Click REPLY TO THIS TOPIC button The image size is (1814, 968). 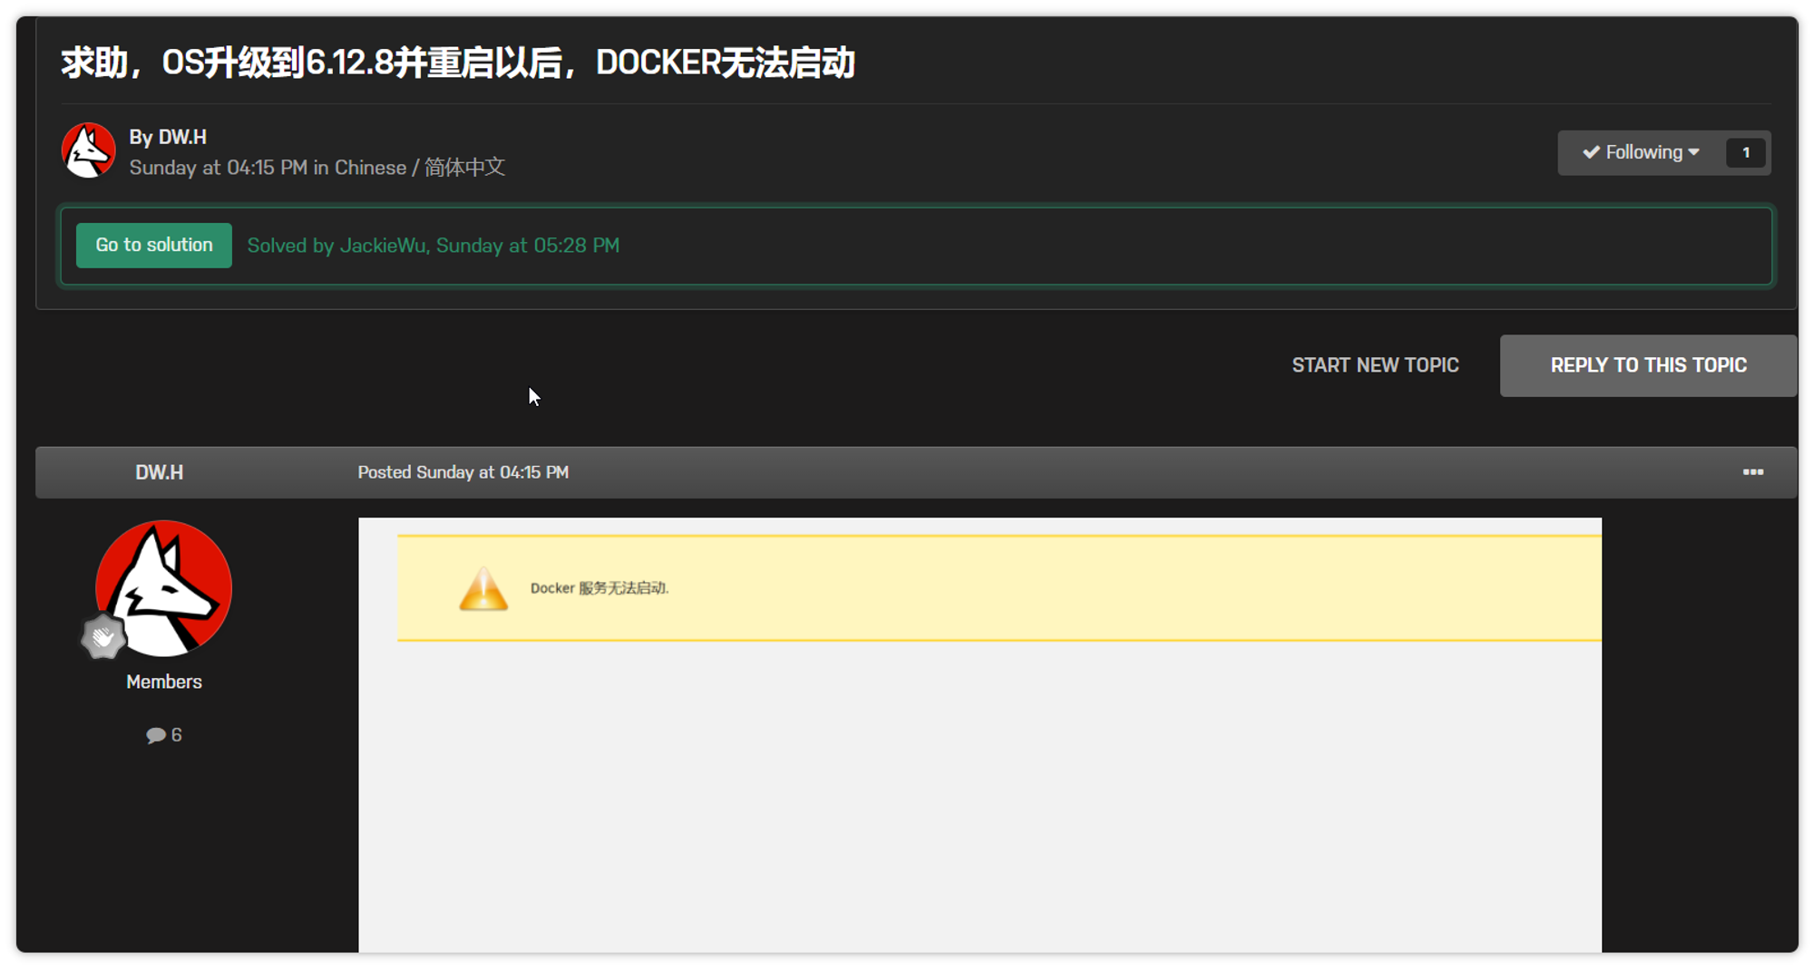click(1648, 365)
